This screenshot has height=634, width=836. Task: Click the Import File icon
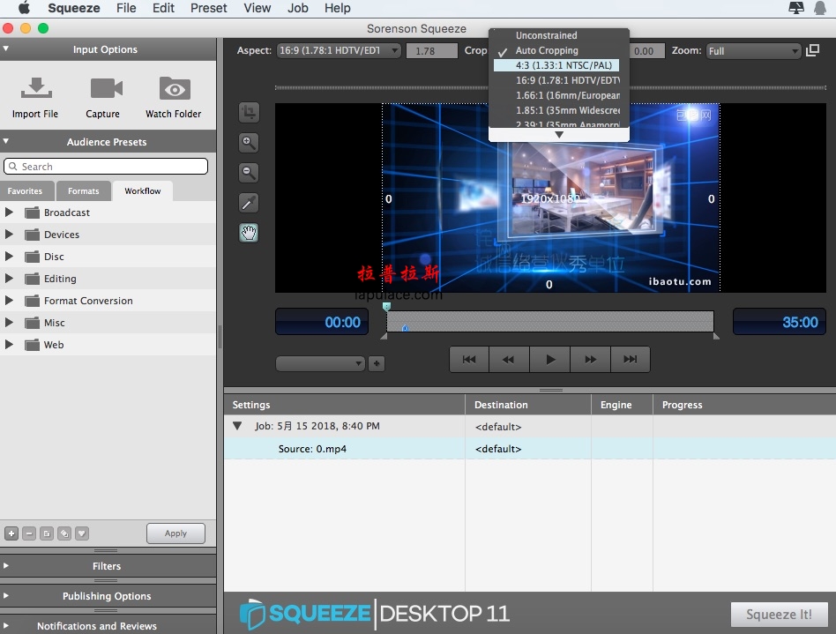point(36,88)
